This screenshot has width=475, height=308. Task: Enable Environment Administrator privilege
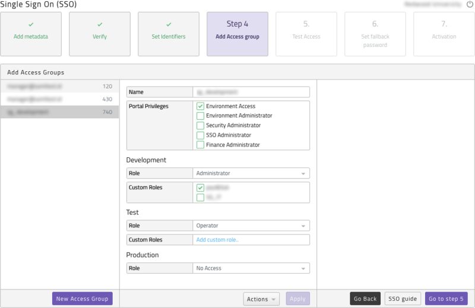pos(201,116)
